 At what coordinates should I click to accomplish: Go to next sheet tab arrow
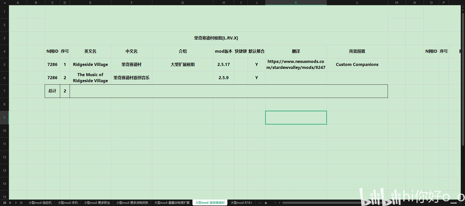click(16, 203)
